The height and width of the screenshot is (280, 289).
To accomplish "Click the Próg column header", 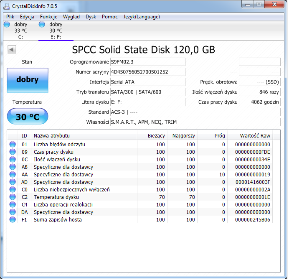I will pos(212,136).
